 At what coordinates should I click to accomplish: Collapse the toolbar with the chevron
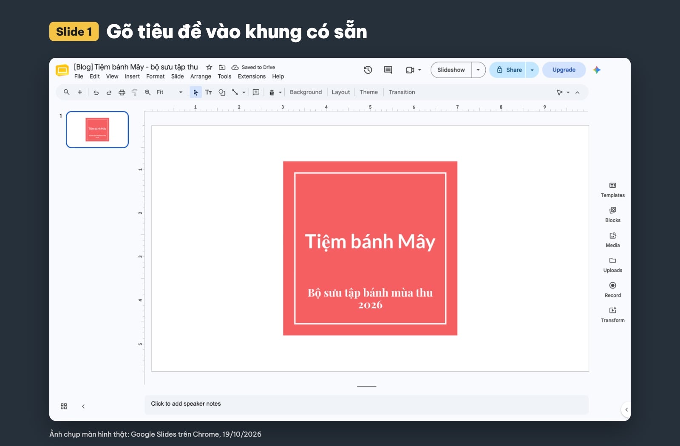click(577, 92)
